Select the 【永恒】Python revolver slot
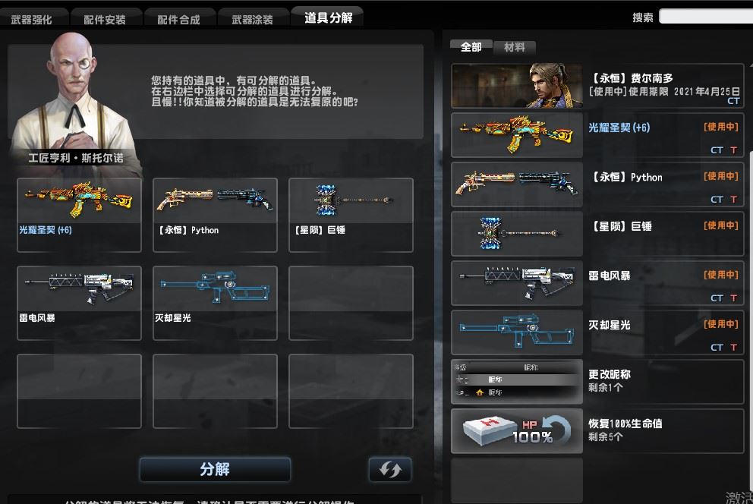Image resolution: width=753 pixels, height=504 pixels. [215, 215]
